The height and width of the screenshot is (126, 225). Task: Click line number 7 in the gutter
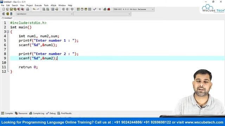pos(5,49)
